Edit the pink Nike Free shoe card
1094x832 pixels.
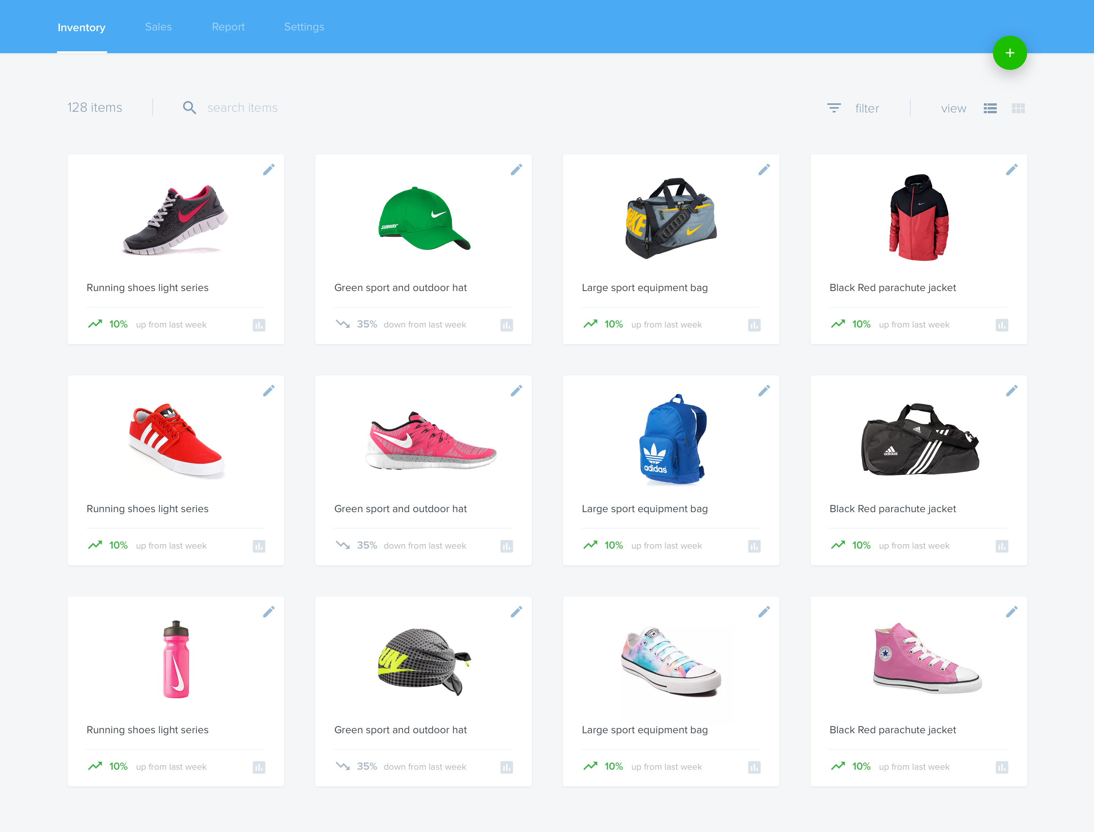click(x=516, y=391)
